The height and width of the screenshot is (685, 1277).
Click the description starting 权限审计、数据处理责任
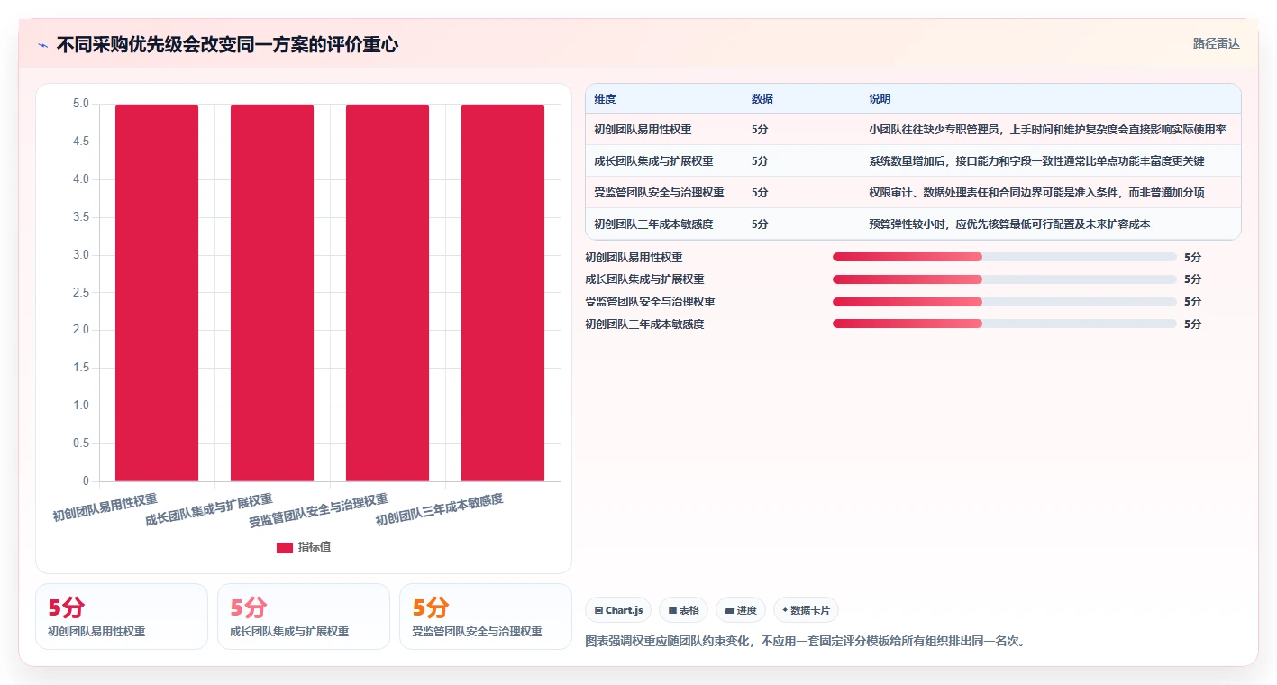(x=1036, y=193)
